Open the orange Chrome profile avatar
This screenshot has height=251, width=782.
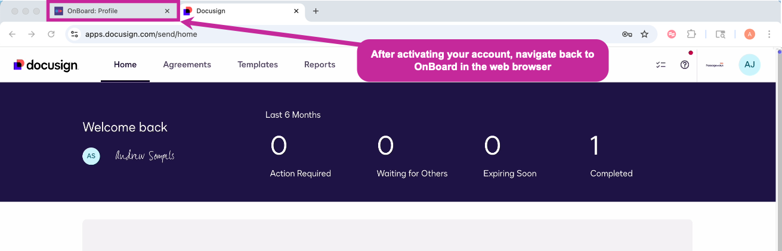[750, 34]
